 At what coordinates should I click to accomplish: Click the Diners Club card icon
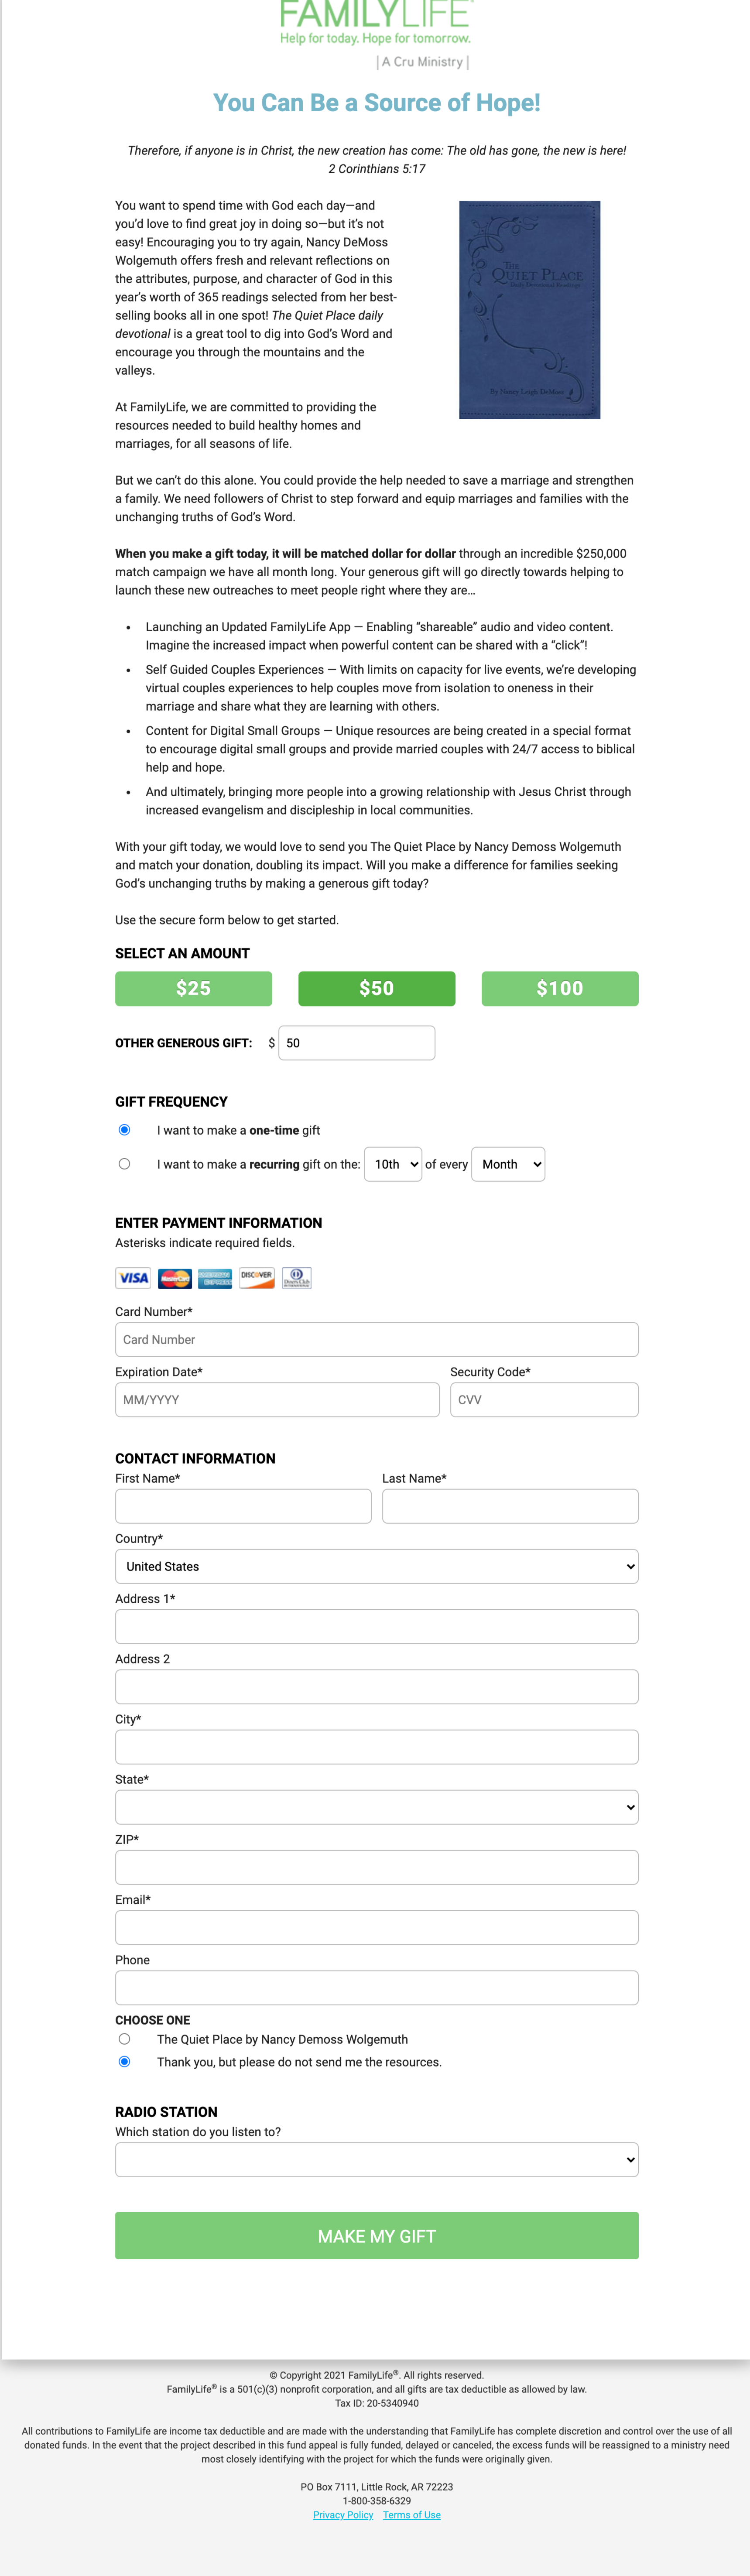pos(296,1278)
